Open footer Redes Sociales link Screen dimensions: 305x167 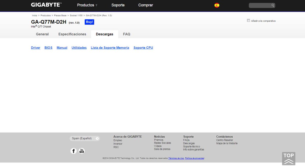point(163,143)
